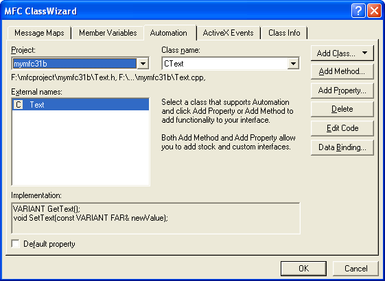The width and height of the screenshot is (385, 281).
Task: Click the Text.h file path text
Action: point(63,77)
